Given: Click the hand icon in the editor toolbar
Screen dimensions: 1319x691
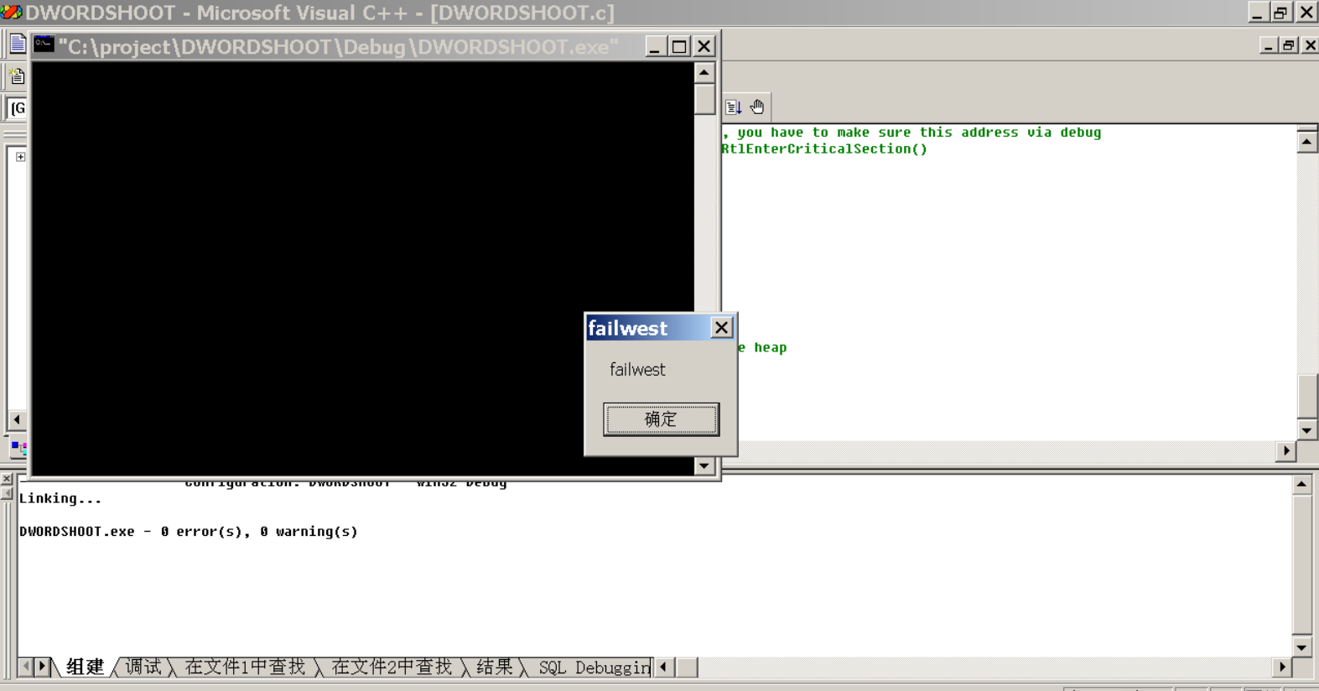Looking at the screenshot, I should click(x=757, y=107).
